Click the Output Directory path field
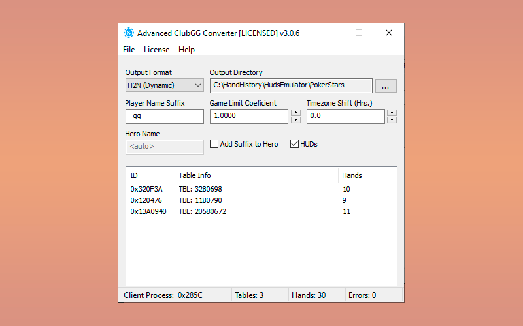Viewport: 523px width, 326px height. [x=290, y=85]
